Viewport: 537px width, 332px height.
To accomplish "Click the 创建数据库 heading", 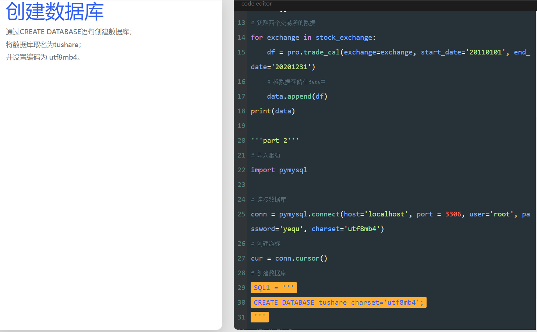I will point(55,11).
